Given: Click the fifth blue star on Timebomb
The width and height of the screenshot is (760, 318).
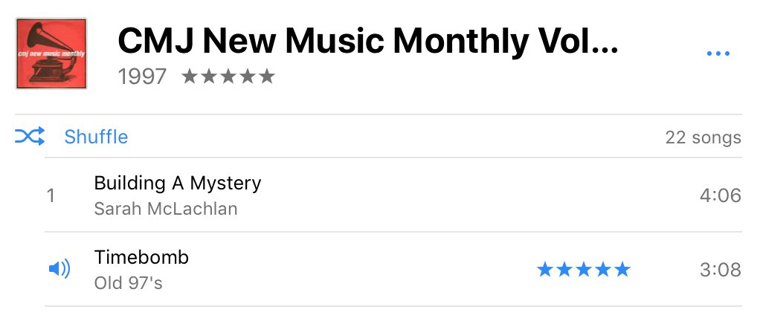Looking at the screenshot, I should (622, 270).
